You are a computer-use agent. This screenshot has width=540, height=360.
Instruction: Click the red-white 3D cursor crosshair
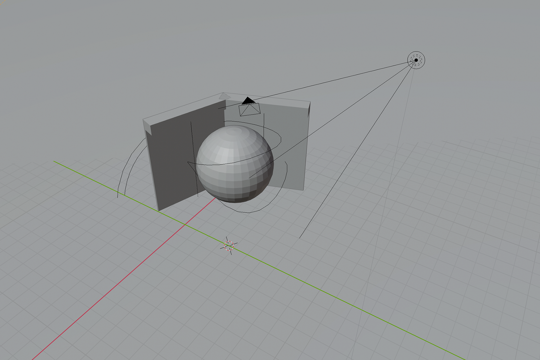click(x=229, y=246)
